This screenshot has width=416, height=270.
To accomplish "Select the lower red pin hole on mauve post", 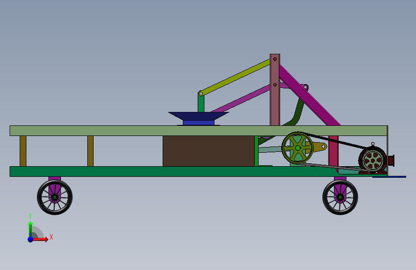I will tap(275, 85).
